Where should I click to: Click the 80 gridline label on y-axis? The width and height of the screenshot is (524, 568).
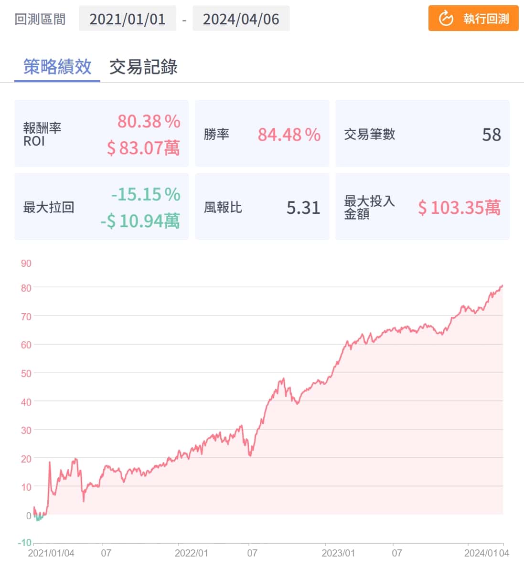(x=26, y=288)
